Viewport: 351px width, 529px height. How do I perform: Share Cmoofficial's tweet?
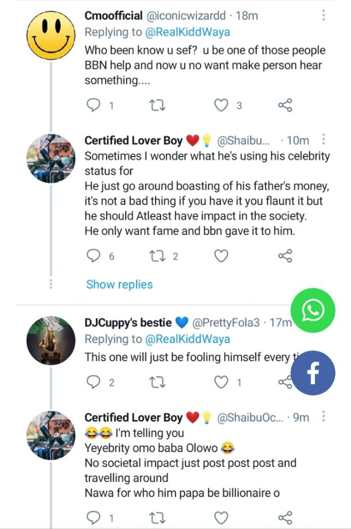coord(285,105)
